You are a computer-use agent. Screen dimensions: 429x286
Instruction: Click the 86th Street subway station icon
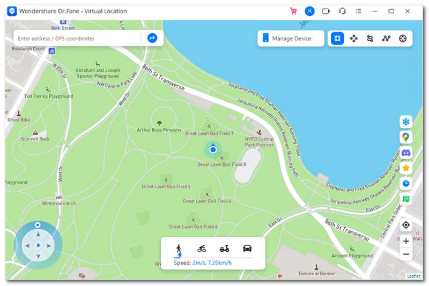pos(63,21)
